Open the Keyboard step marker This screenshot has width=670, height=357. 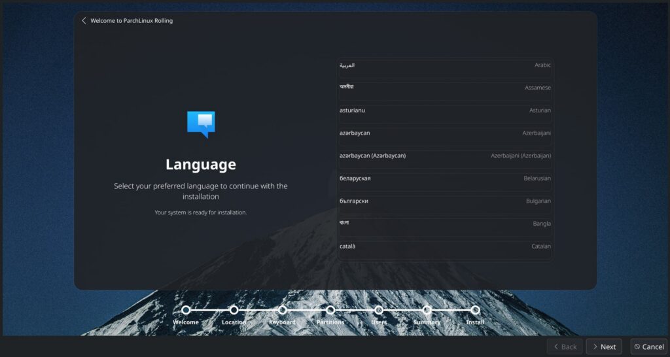pos(282,310)
